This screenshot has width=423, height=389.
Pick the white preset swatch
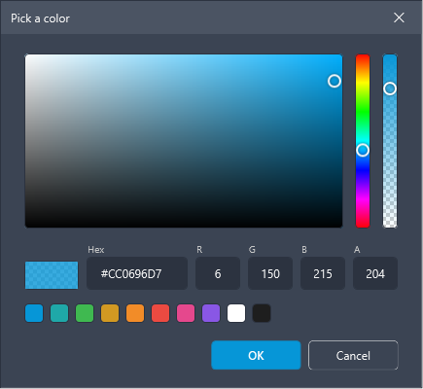point(236,313)
